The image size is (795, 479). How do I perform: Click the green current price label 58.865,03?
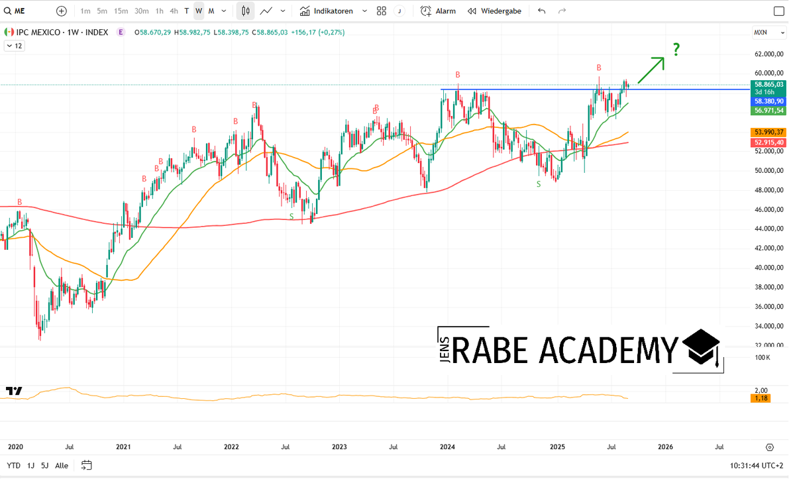point(768,85)
